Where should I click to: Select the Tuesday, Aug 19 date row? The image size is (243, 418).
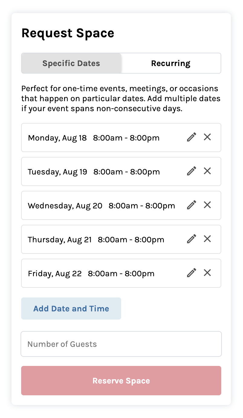point(94,172)
